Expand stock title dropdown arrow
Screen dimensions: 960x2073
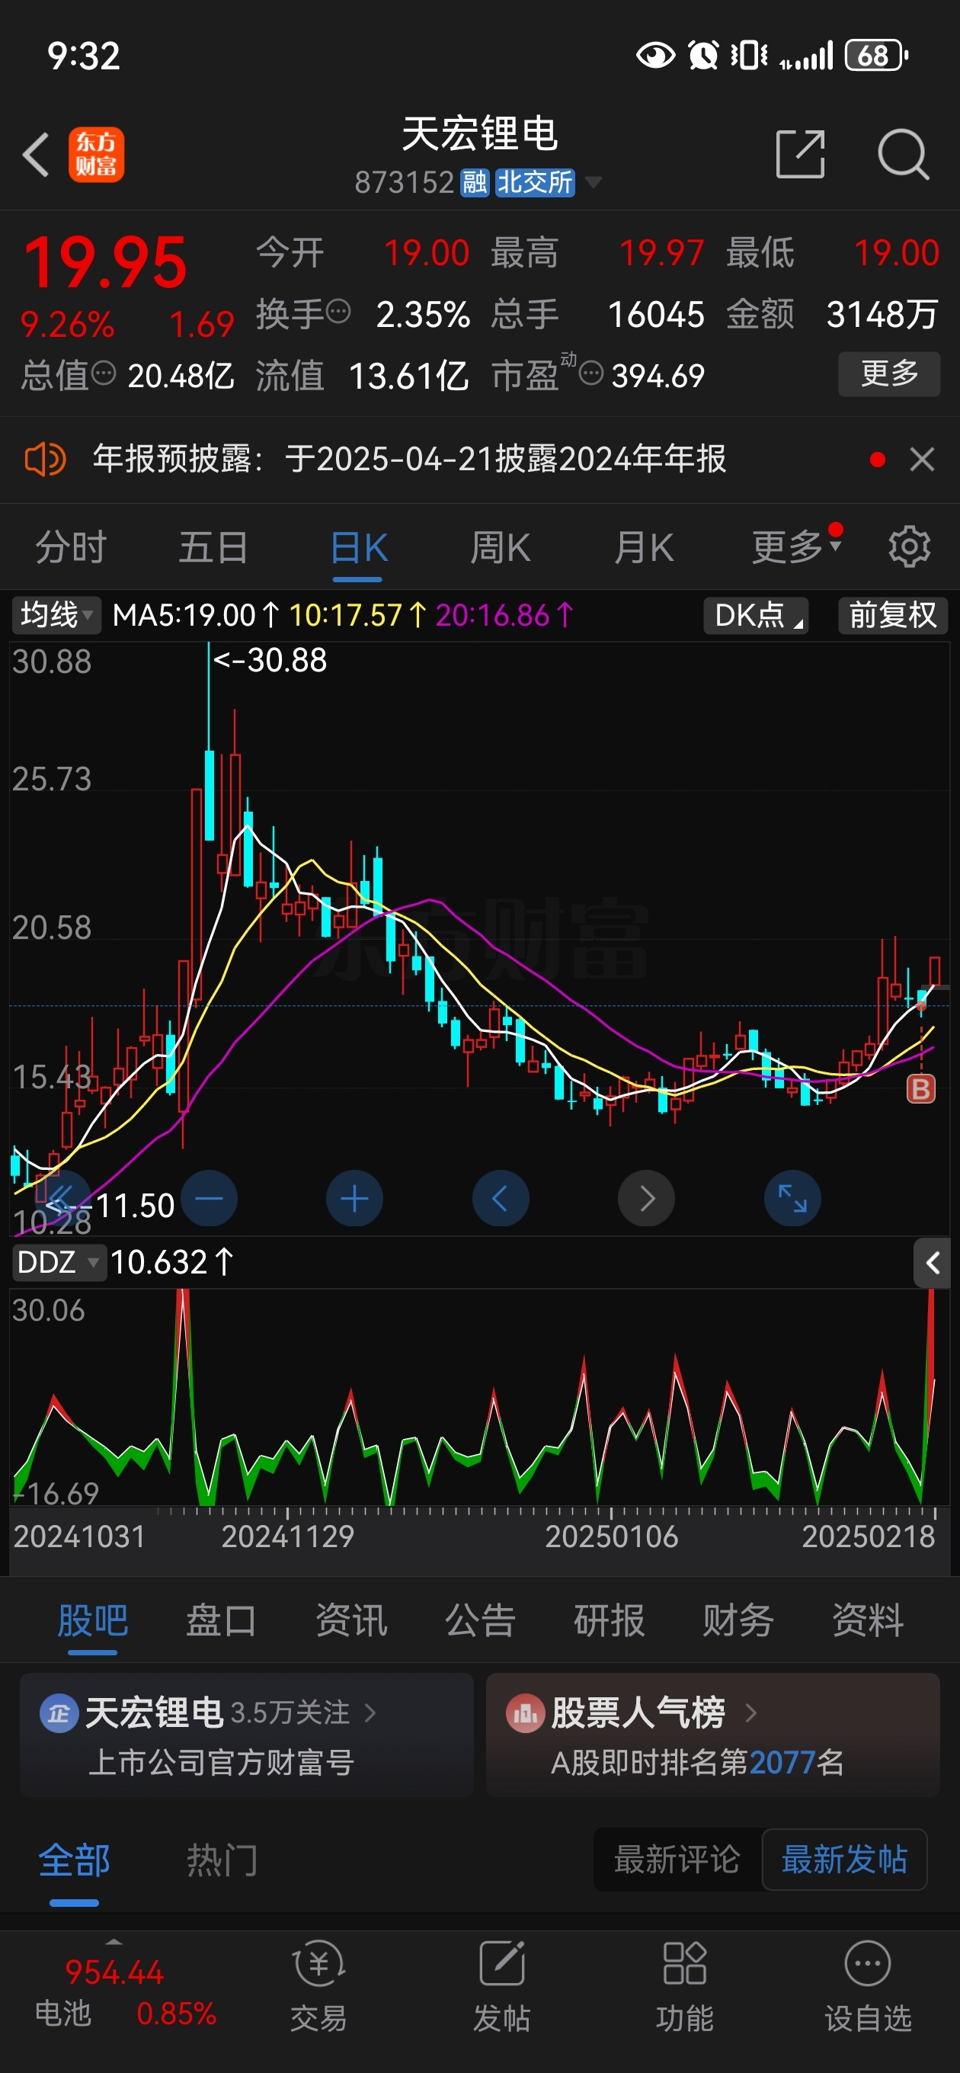(x=593, y=183)
